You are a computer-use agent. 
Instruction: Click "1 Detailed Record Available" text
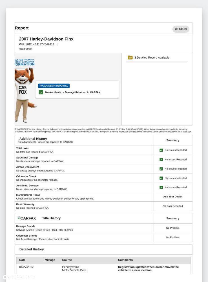click(152, 58)
